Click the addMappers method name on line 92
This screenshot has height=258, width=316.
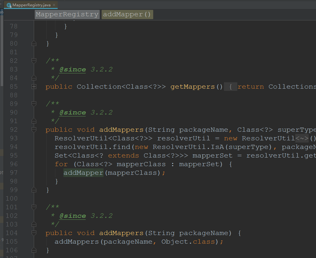pos(121,130)
